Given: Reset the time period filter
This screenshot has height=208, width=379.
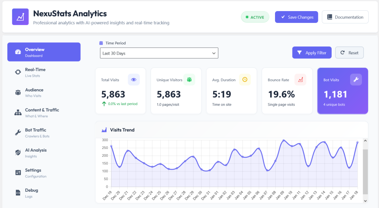Looking at the screenshot, I should tap(349, 53).
